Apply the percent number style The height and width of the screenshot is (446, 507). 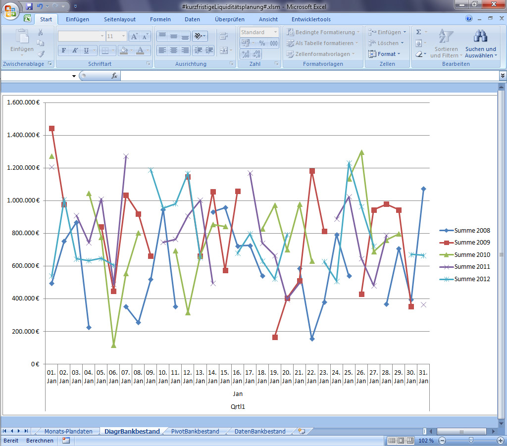click(262, 43)
